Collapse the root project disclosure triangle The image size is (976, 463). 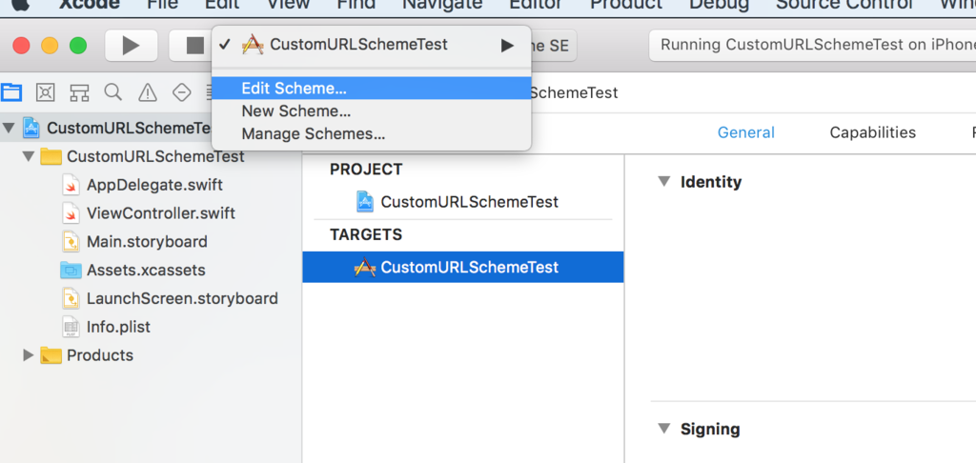click(x=8, y=129)
